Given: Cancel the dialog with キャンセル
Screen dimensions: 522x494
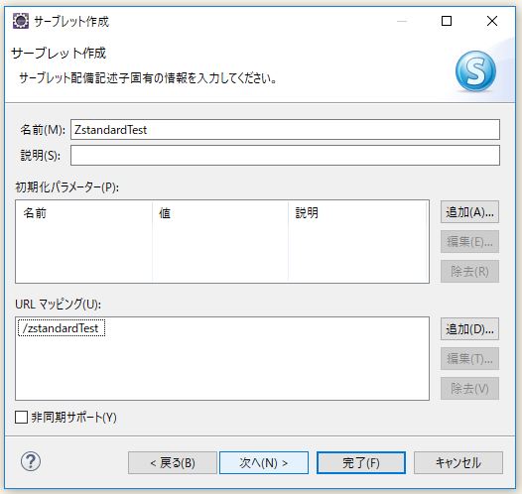Looking at the screenshot, I should tap(458, 462).
